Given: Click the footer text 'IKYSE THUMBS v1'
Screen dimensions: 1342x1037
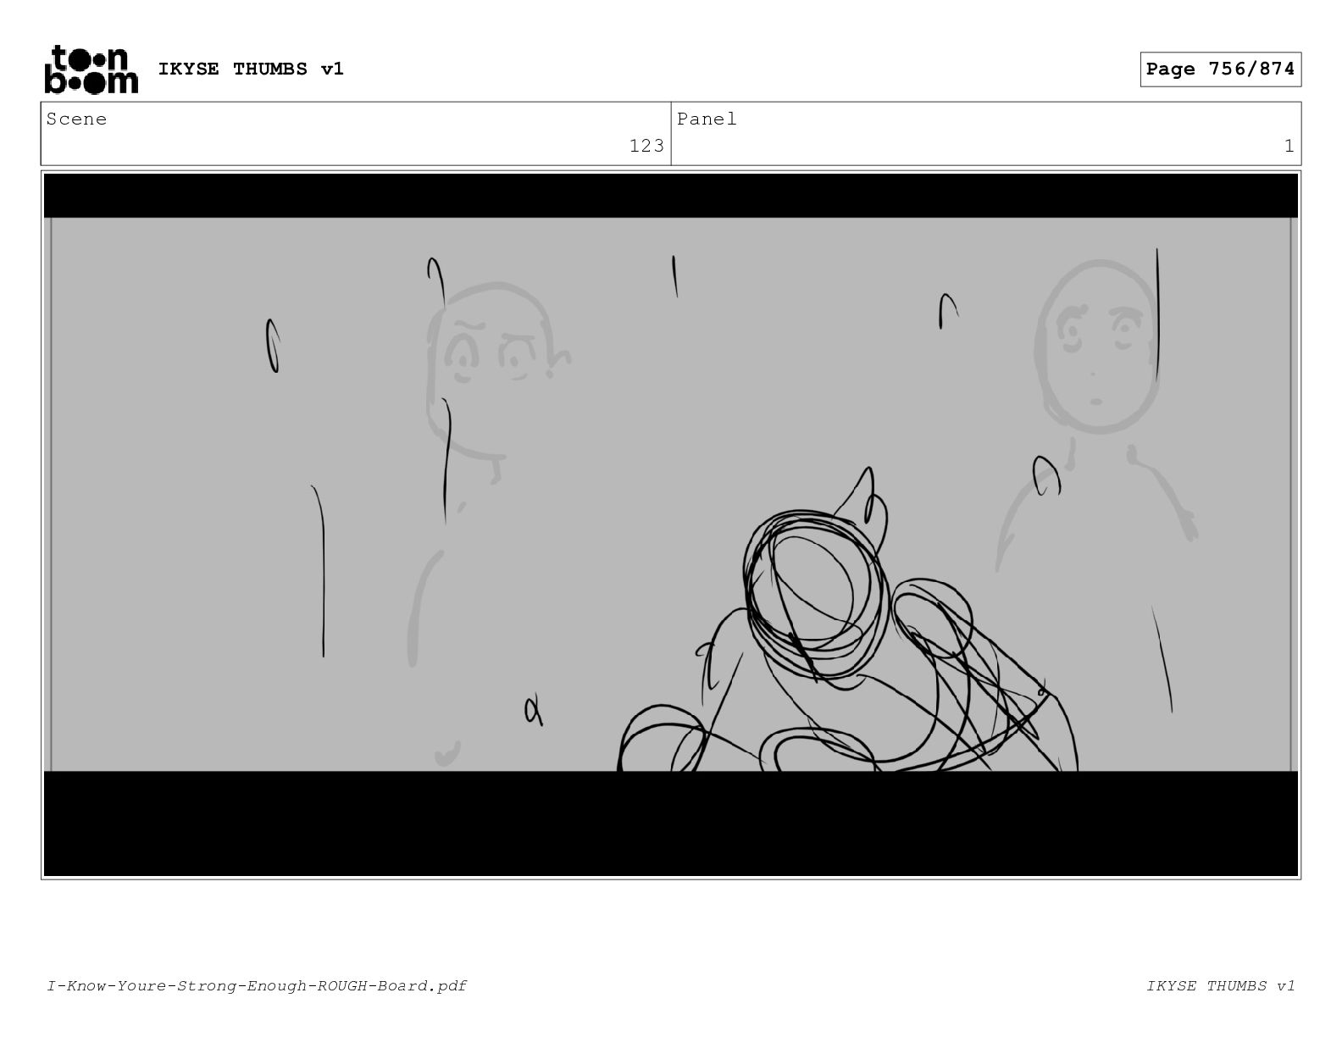Looking at the screenshot, I should pyautogui.click(x=1221, y=985).
